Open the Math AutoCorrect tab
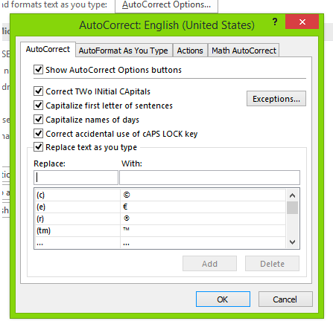The height and width of the screenshot is (321, 333). click(x=244, y=51)
